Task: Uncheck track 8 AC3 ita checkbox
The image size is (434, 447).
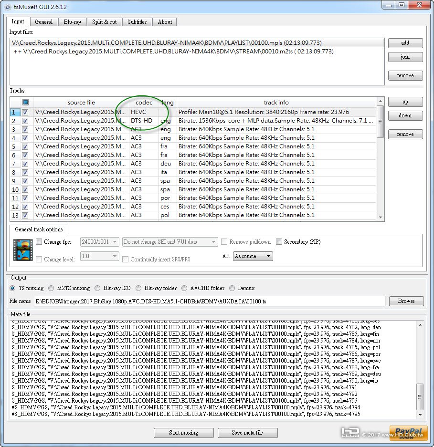Action: 25,172
